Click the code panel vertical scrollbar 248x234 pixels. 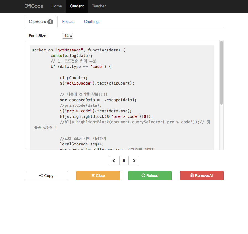221,73
